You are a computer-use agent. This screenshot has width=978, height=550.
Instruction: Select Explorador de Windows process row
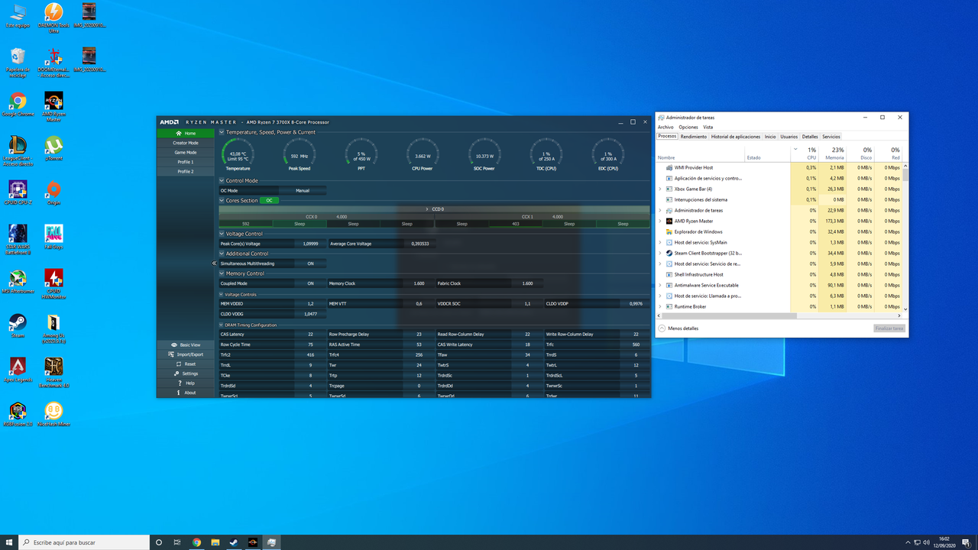[x=779, y=231]
